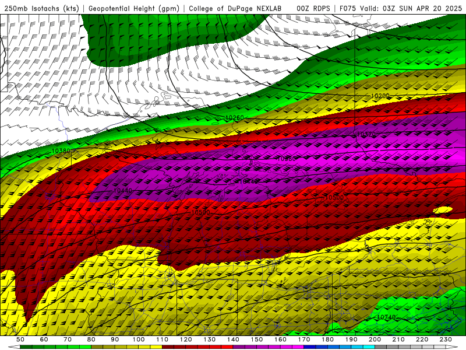
Task: Click the 200 kts color bar label
Action: [x=375, y=339]
